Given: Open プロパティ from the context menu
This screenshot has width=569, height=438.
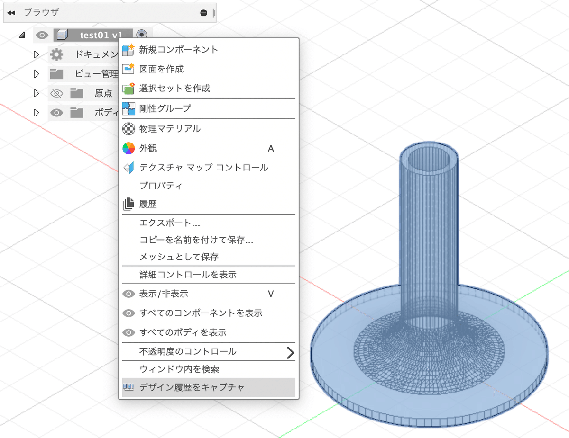Looking at the screenshot, I should (209, 186).
